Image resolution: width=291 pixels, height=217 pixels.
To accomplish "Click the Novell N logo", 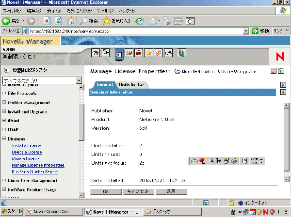I will pyautogui.click(x=280, y=57).
